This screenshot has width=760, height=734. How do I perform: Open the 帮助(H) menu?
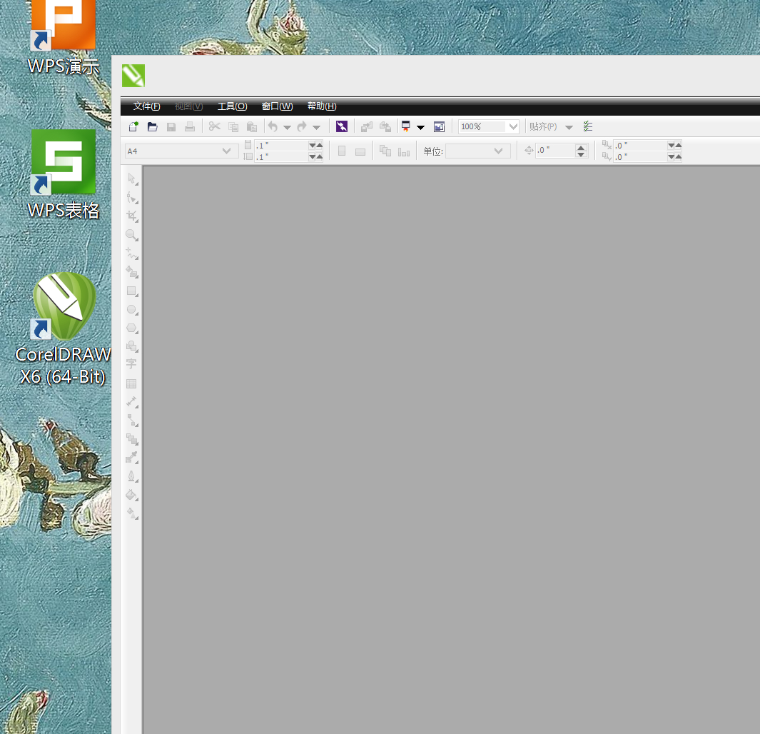(x=321, y=106)
